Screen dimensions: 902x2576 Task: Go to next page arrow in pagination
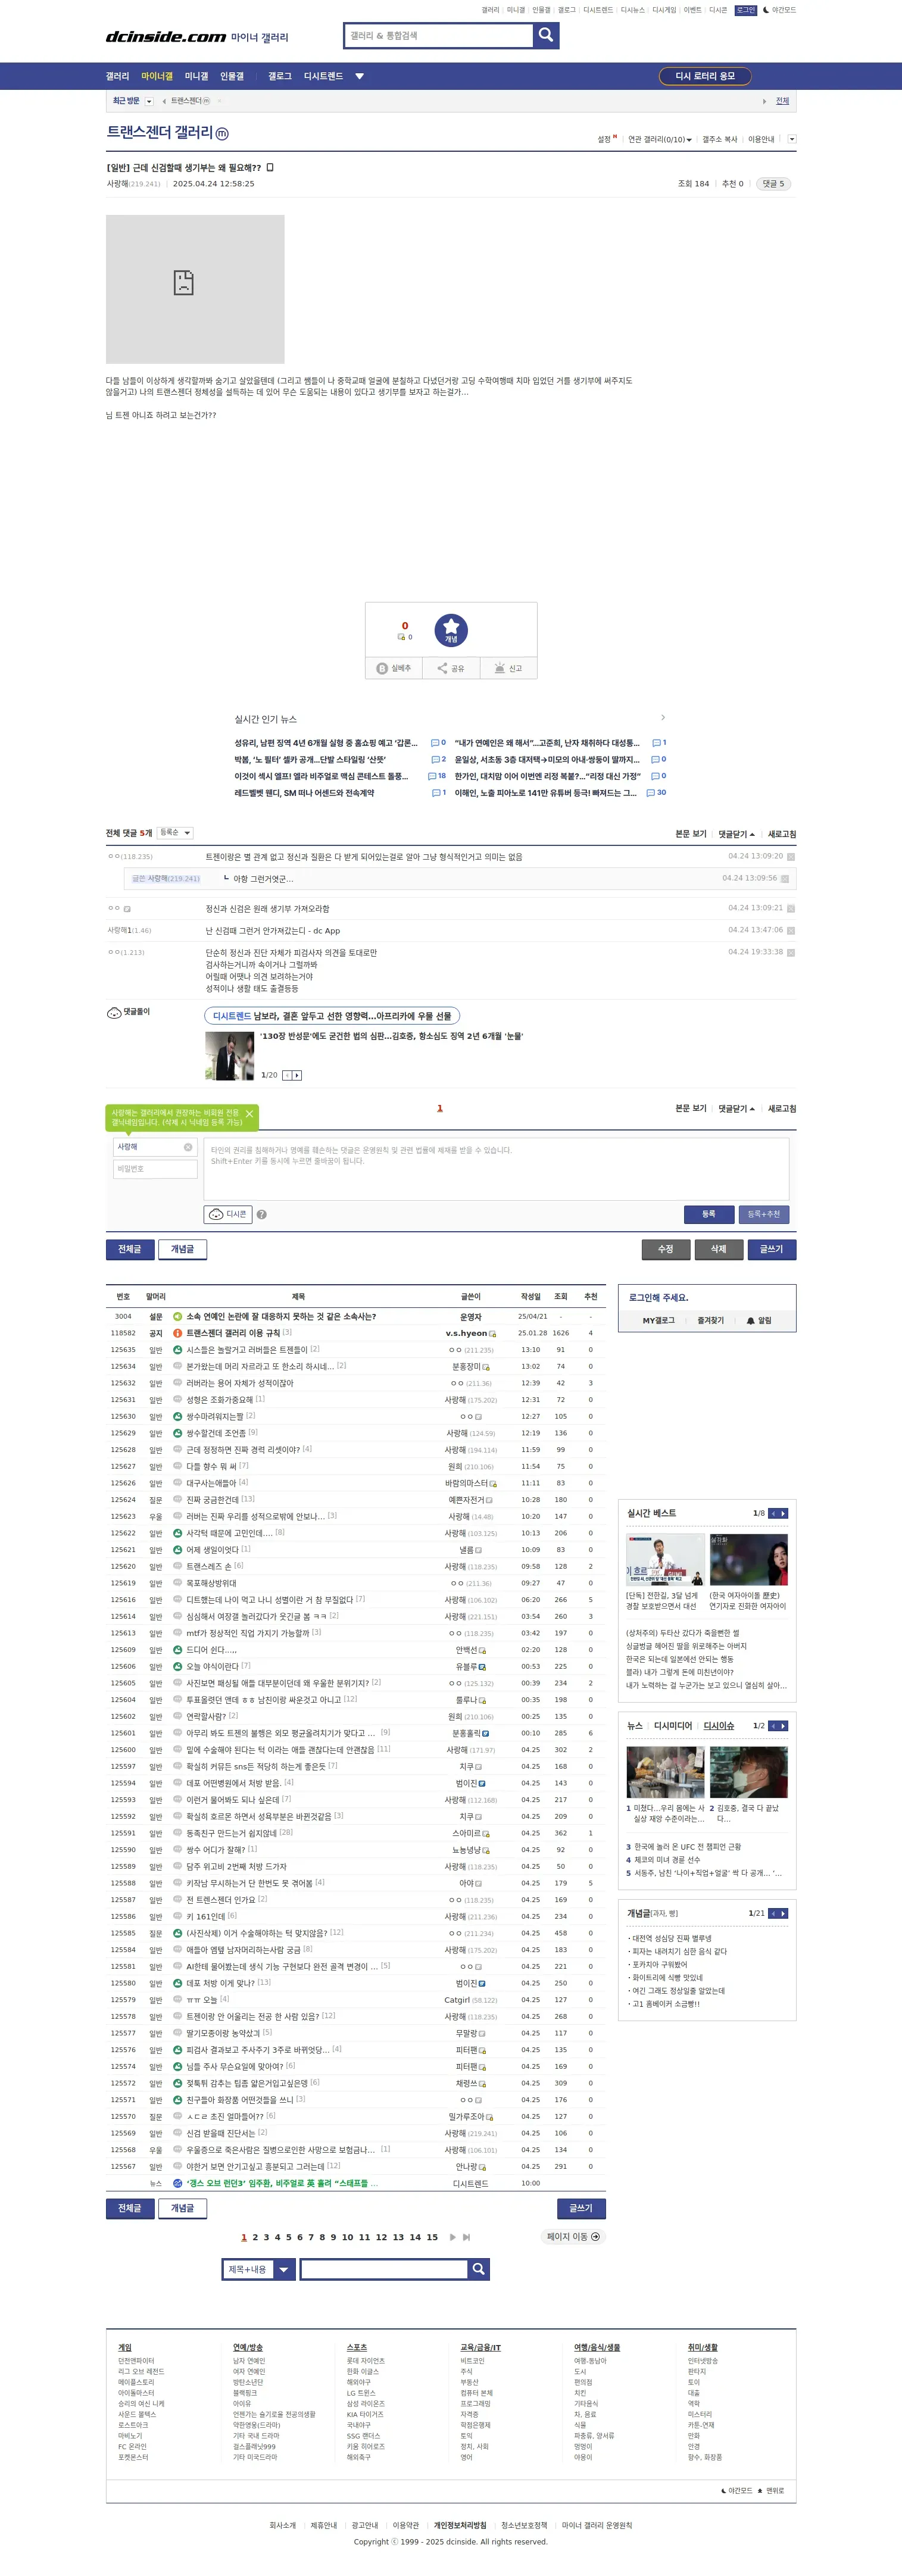[452, 2237]
